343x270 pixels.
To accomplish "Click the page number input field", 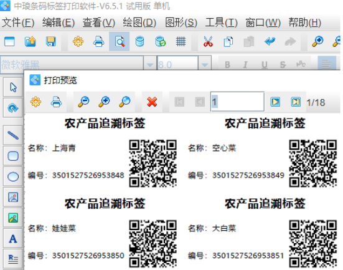I will point(238,102).
